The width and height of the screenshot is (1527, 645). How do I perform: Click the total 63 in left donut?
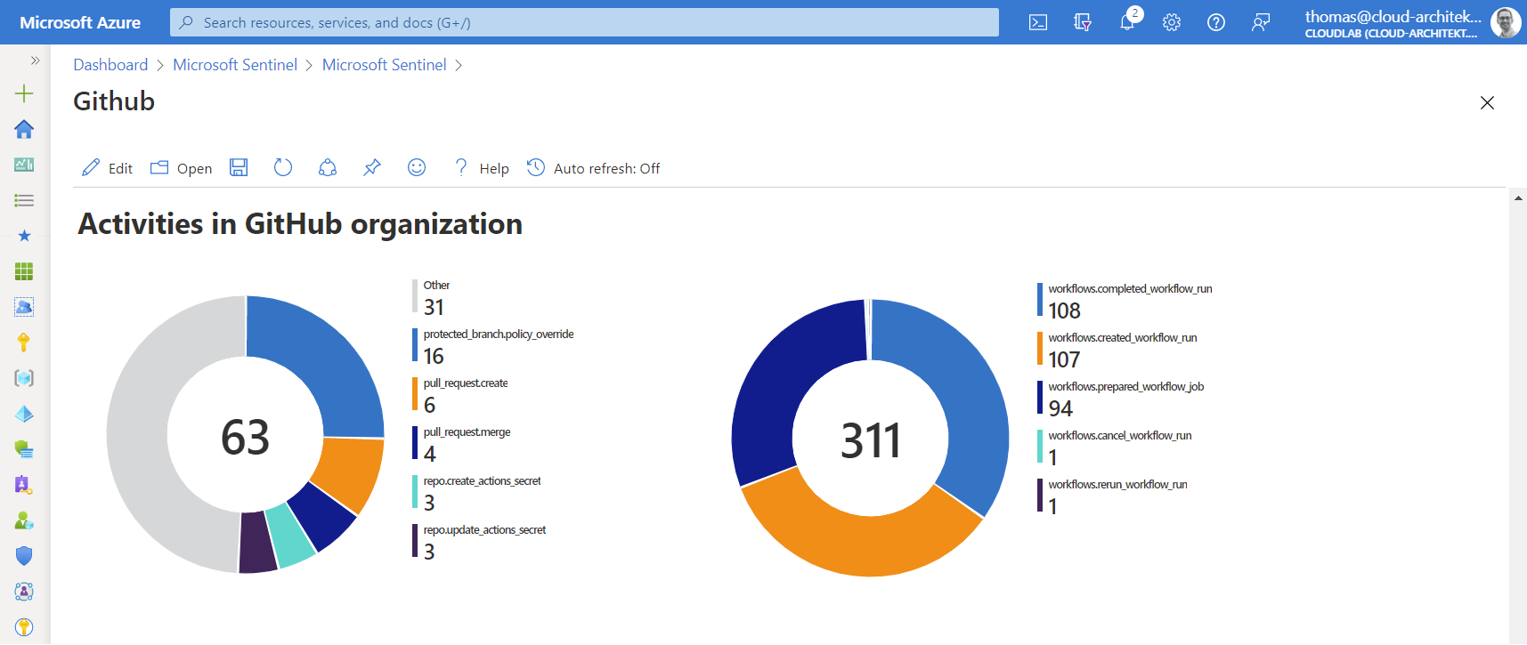[x=245, y=437]
